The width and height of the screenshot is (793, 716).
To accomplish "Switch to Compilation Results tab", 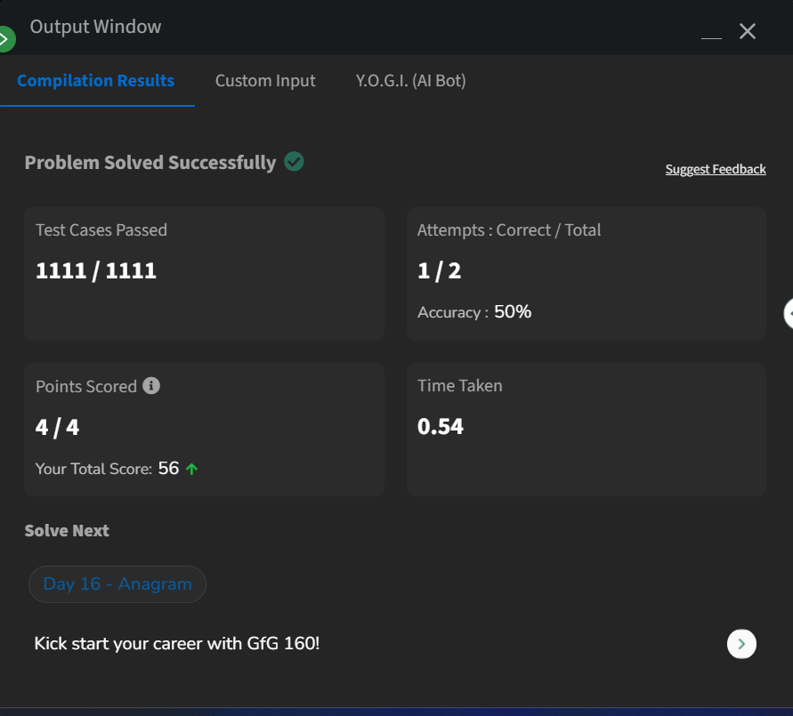I will click(x=96, y=81).
